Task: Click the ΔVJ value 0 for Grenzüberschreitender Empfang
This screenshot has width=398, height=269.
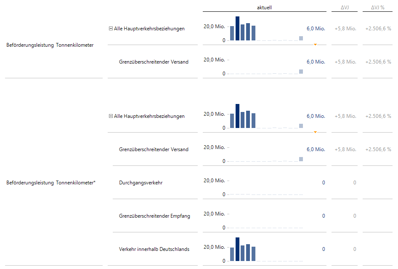Action: pyautogui.click(x=355, y=216)
